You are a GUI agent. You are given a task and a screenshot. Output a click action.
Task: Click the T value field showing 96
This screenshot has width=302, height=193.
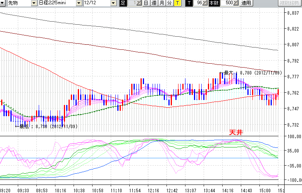198,3
